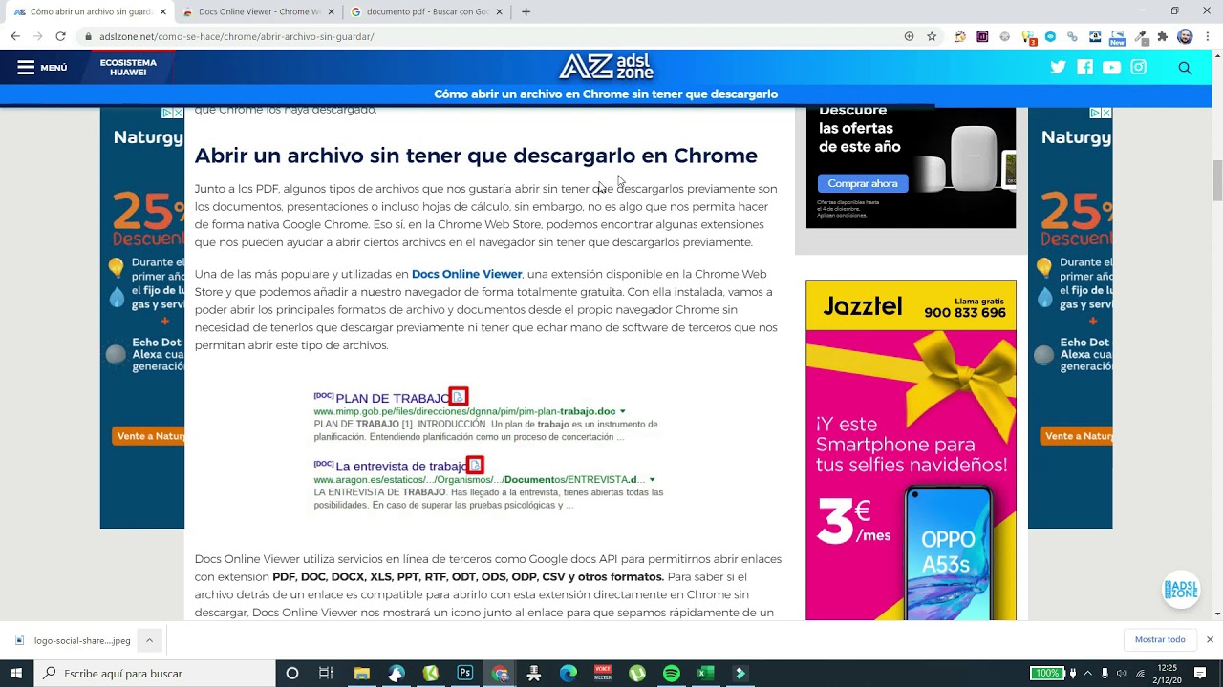Switch to the documento pdf search tab
1223x687 pixels.
click(420, 12)
